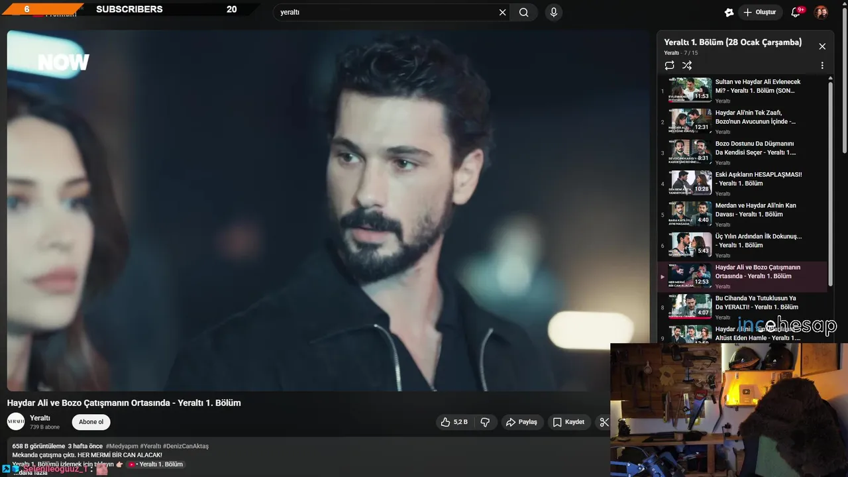
Task: Select current 'Haydar Ali ve Bozo Çatışmanın' item
Action: tap(742, 276)
